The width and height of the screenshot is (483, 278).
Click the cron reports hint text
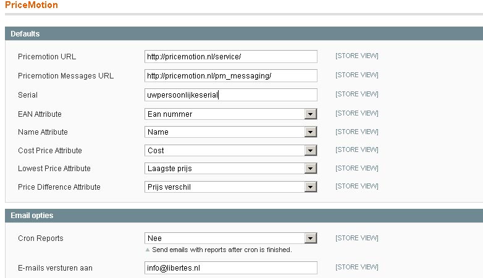click(x=222, y=250)
